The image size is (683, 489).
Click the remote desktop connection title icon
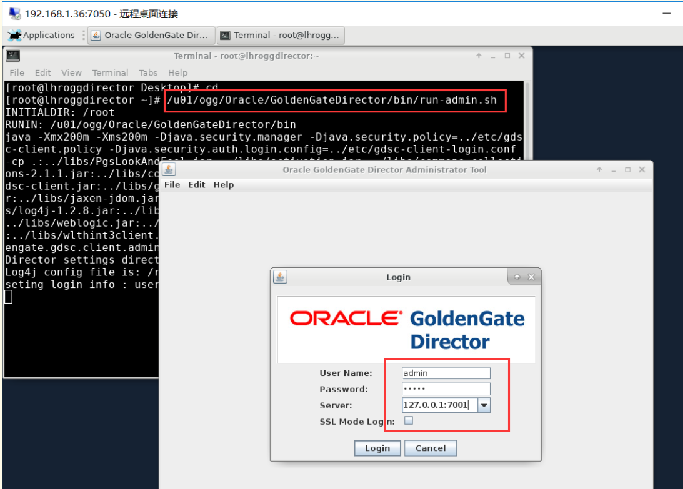pyautogui.click(x=15, y=14)
